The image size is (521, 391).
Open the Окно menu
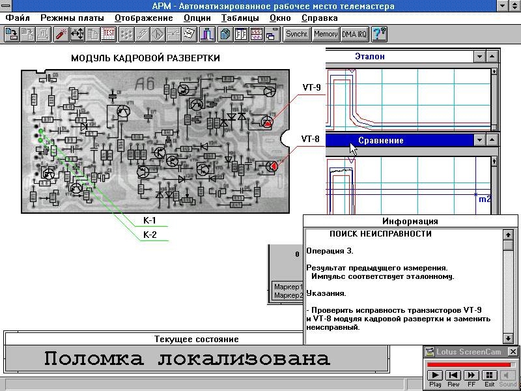point(280,18)
